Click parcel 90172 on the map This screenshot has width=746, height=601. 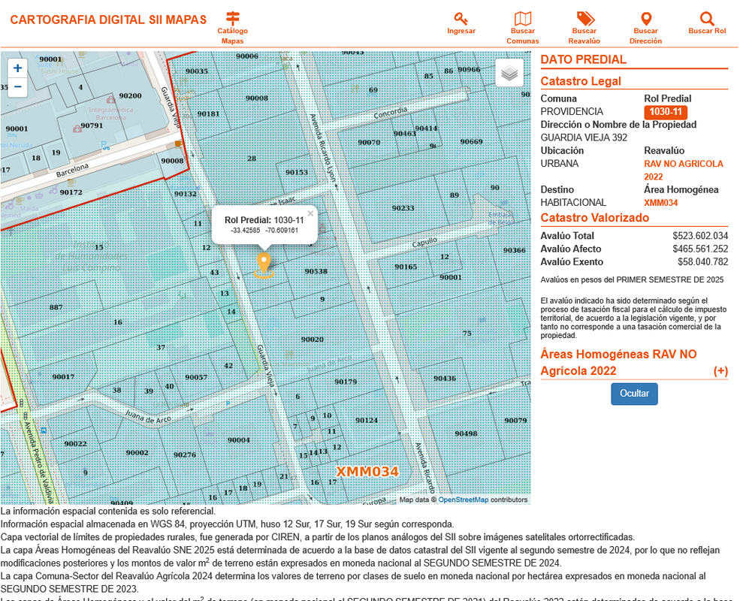click(71, 192)
